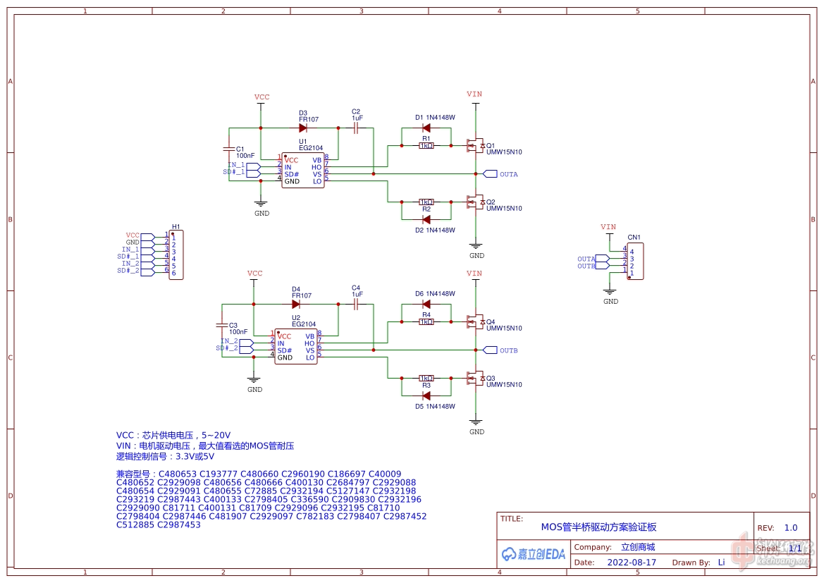824x583 pixels.
Task: Click the note '逻辑控制信号：3.3V或5V'
Action: pyautogui.click(x=165, y=456)
